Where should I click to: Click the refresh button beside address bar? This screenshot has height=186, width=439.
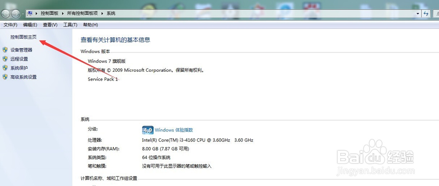(x=426, y=14)
